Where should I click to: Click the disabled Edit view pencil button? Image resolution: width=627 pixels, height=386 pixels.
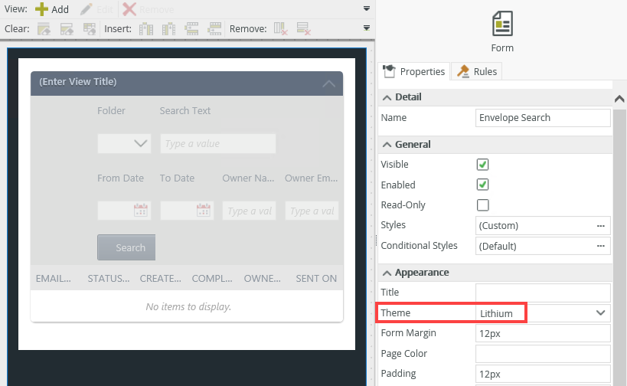[x=96, y=9]
